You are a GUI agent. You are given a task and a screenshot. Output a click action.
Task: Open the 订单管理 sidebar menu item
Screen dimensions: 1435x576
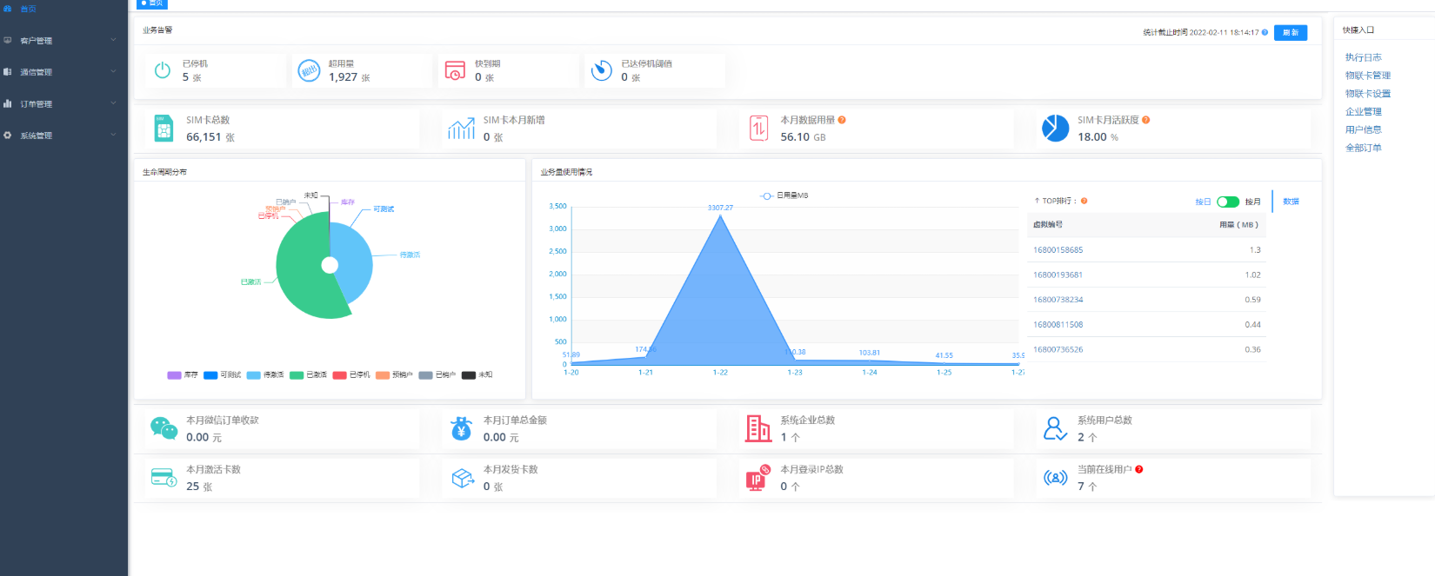(x=63, y=103)
